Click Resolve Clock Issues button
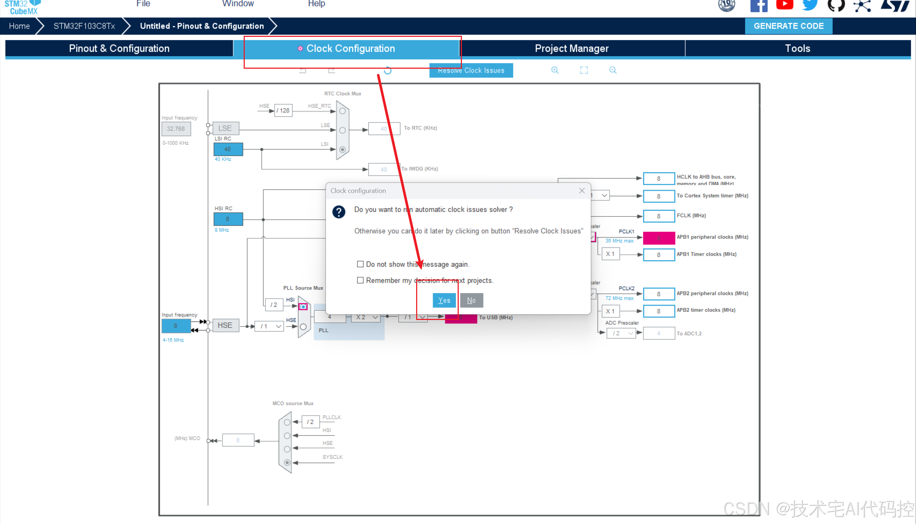This screenshot has width=916, height=524. click(x=471, y=71)
